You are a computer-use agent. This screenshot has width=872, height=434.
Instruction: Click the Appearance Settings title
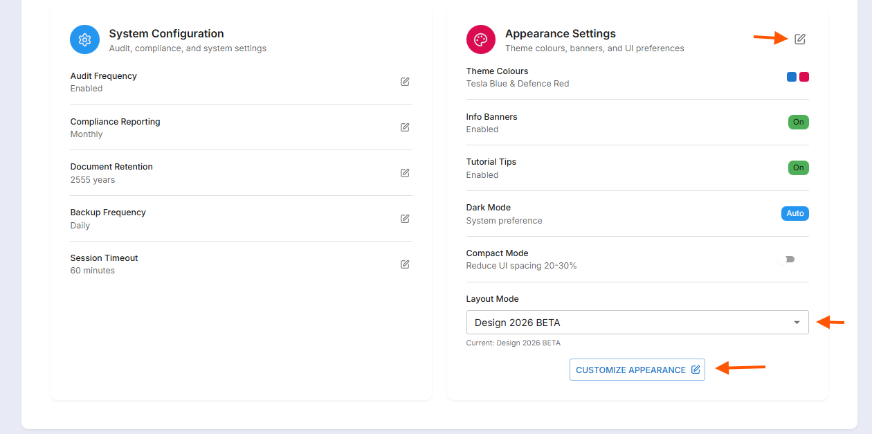(x=560, y=34)
